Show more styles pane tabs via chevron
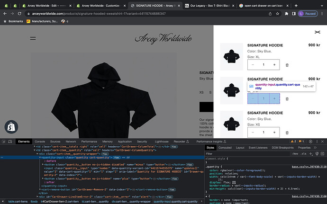Image resolution: width=327 pixels, height=204 pixels. point(315,148)
